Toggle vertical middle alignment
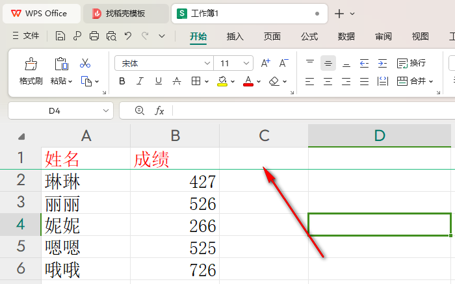Image resolution: width=455 pixels, height=284 pixels. pyautogui.click(x=328, y=63)
